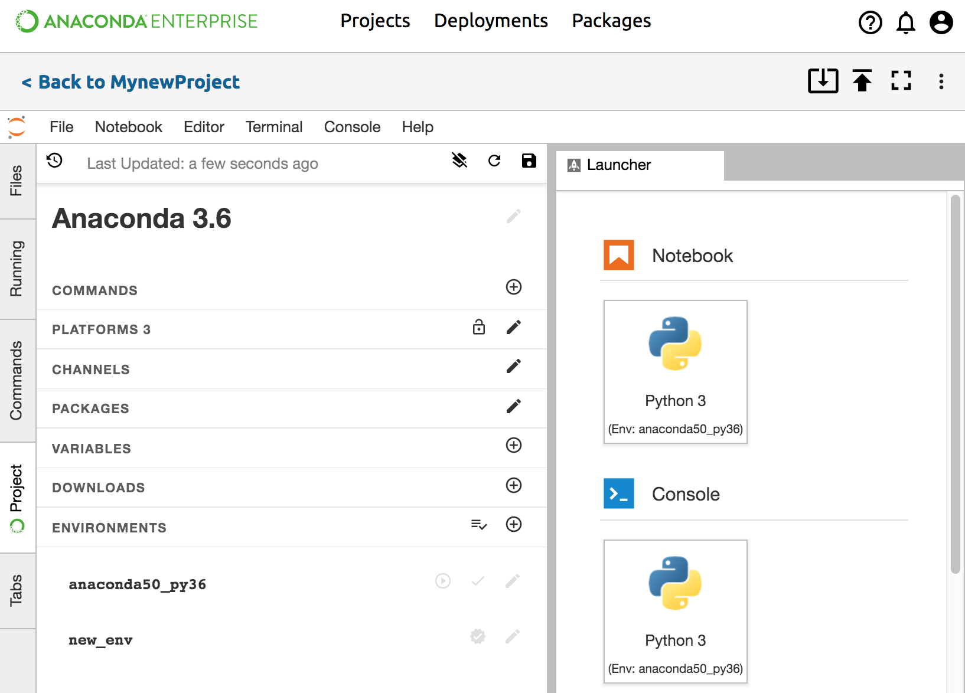Switch to the Running side tab
The width and height of the screenshot is (965, 693).
[17, 269]
